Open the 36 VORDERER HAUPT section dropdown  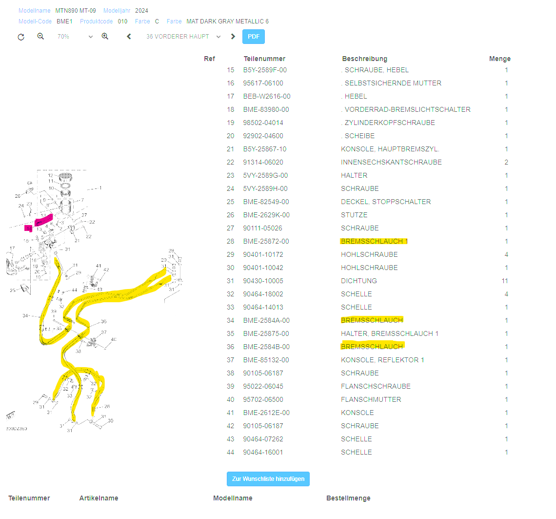click(x=183, y=37)
